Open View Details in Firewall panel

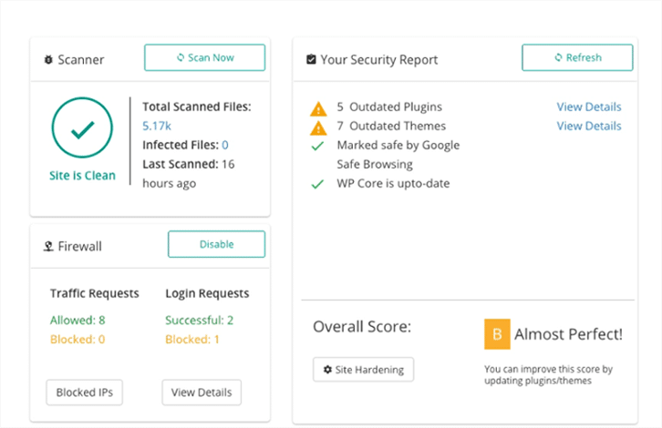tap(202, 392)
